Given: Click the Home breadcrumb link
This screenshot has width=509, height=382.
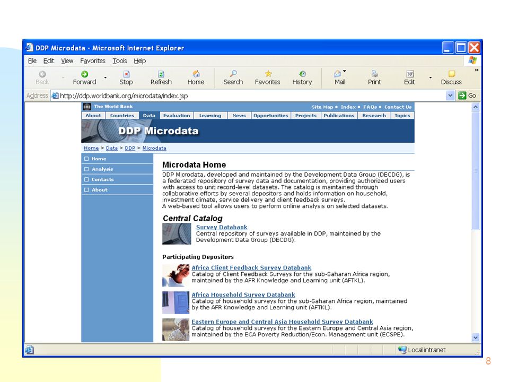Looking at the screenshot, I should coord(91,148).
